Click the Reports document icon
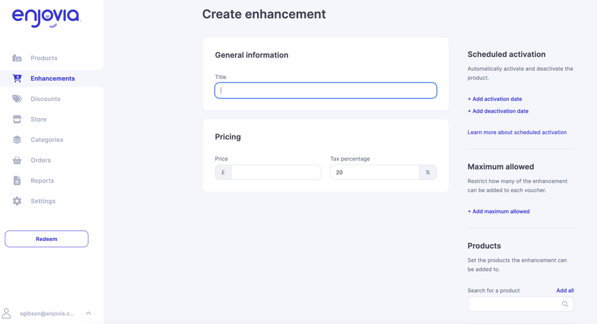The image size is (597, 324). coord(17,181)
